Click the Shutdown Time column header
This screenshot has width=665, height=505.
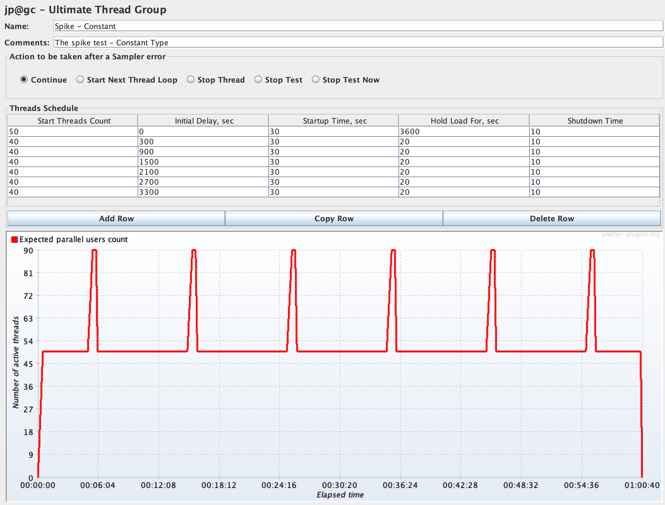[595, 121]
